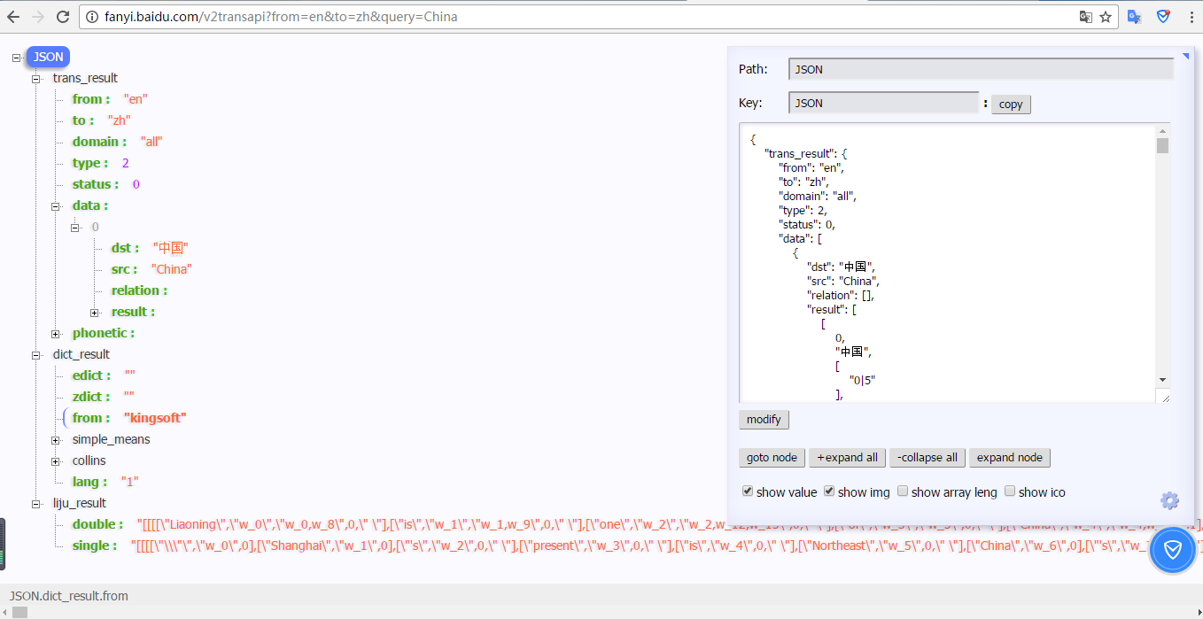The width and height of the screenshot is (1203, 619).
Task: Collapse the lijn_result node
Action: point(36,503)
